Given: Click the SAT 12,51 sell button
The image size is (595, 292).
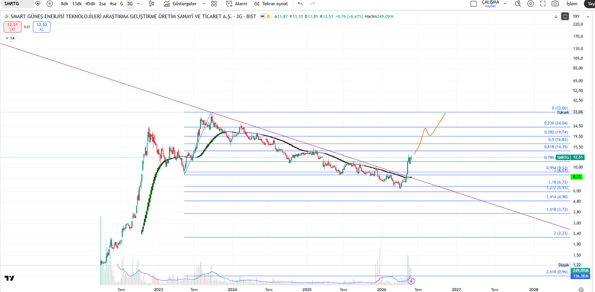Looking at the screenshot, I should [x=12, y=26].
